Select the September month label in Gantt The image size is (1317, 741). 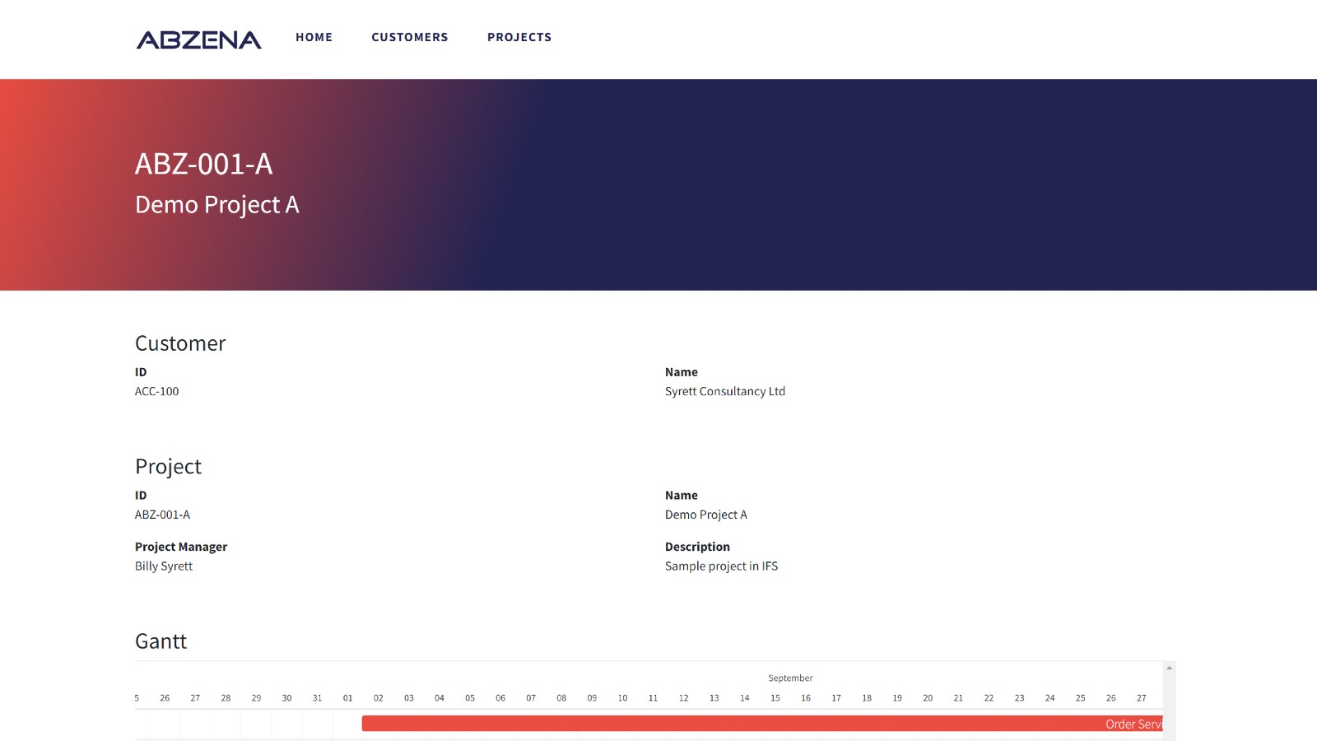click(x=790, y=678)
